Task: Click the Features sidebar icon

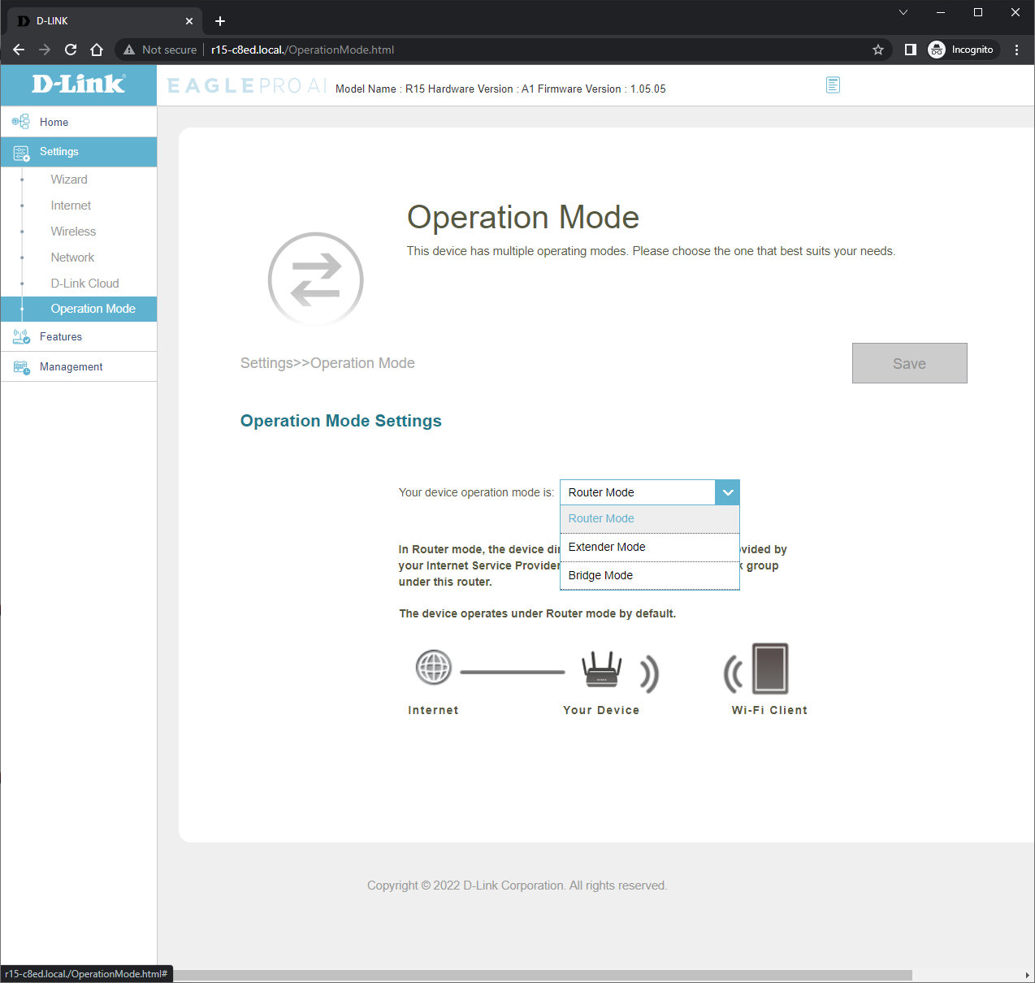Action: point(21,336)
